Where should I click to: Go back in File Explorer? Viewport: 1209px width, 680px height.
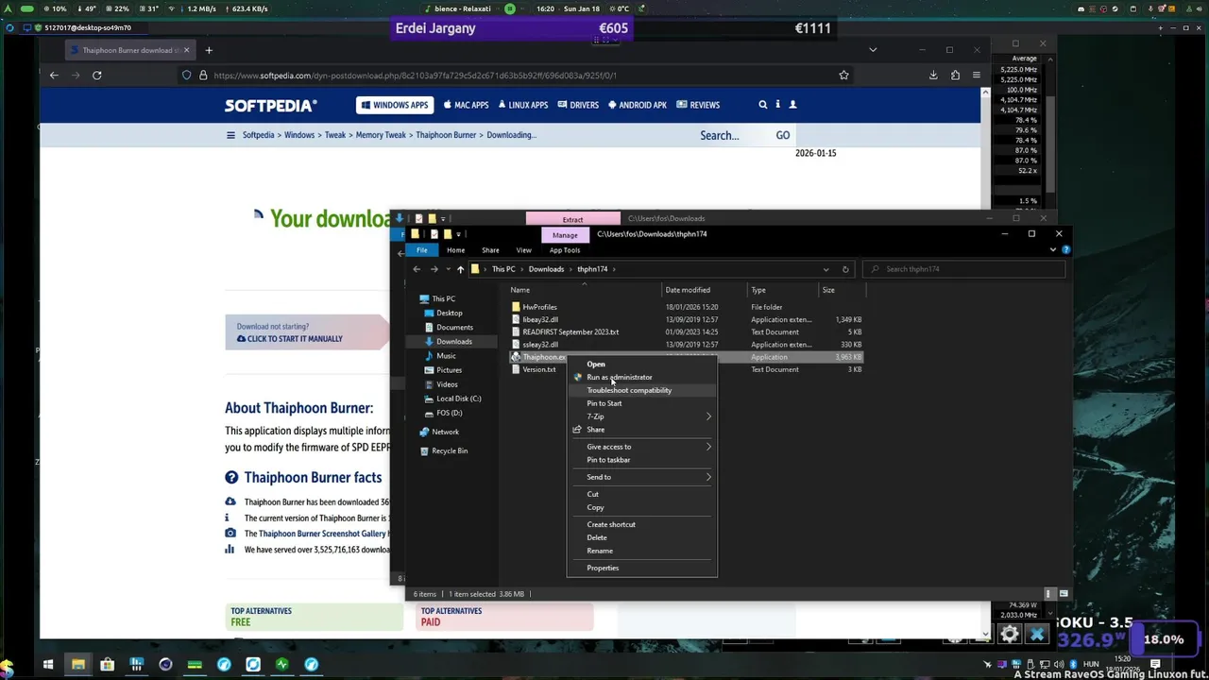[417, 269]
